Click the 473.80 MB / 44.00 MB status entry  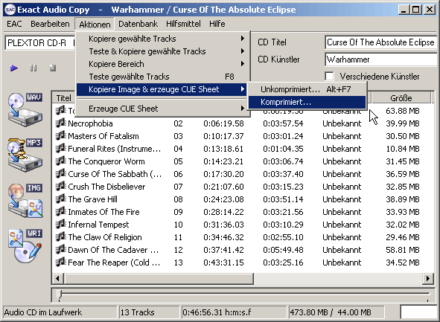(x=336, y=312)
